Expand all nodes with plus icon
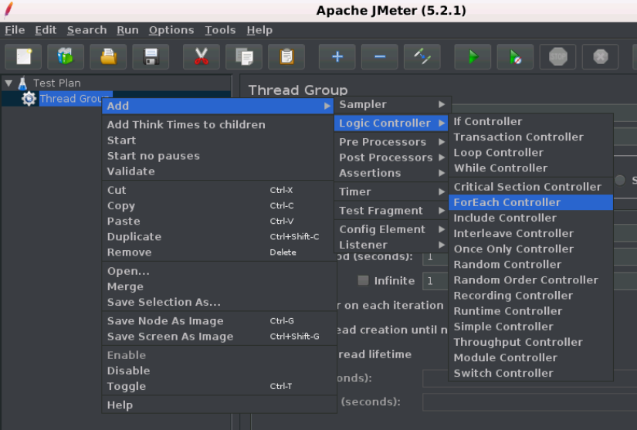This screenshot has height=430, width=637. [337, 56]
